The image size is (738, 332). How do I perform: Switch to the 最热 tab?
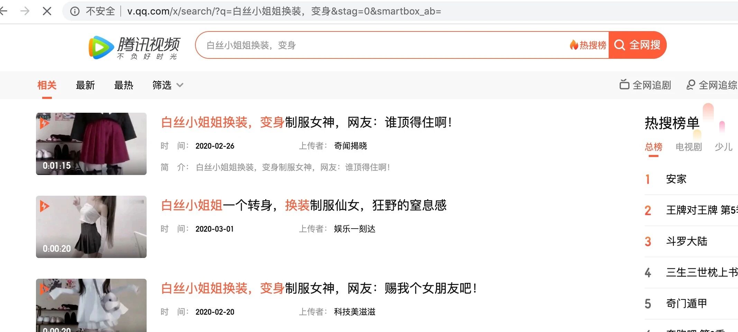click(x=123, y=85)
